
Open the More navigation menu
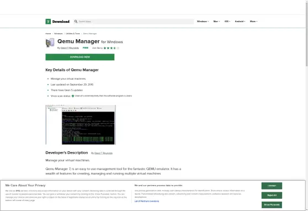tap(253, 21)
